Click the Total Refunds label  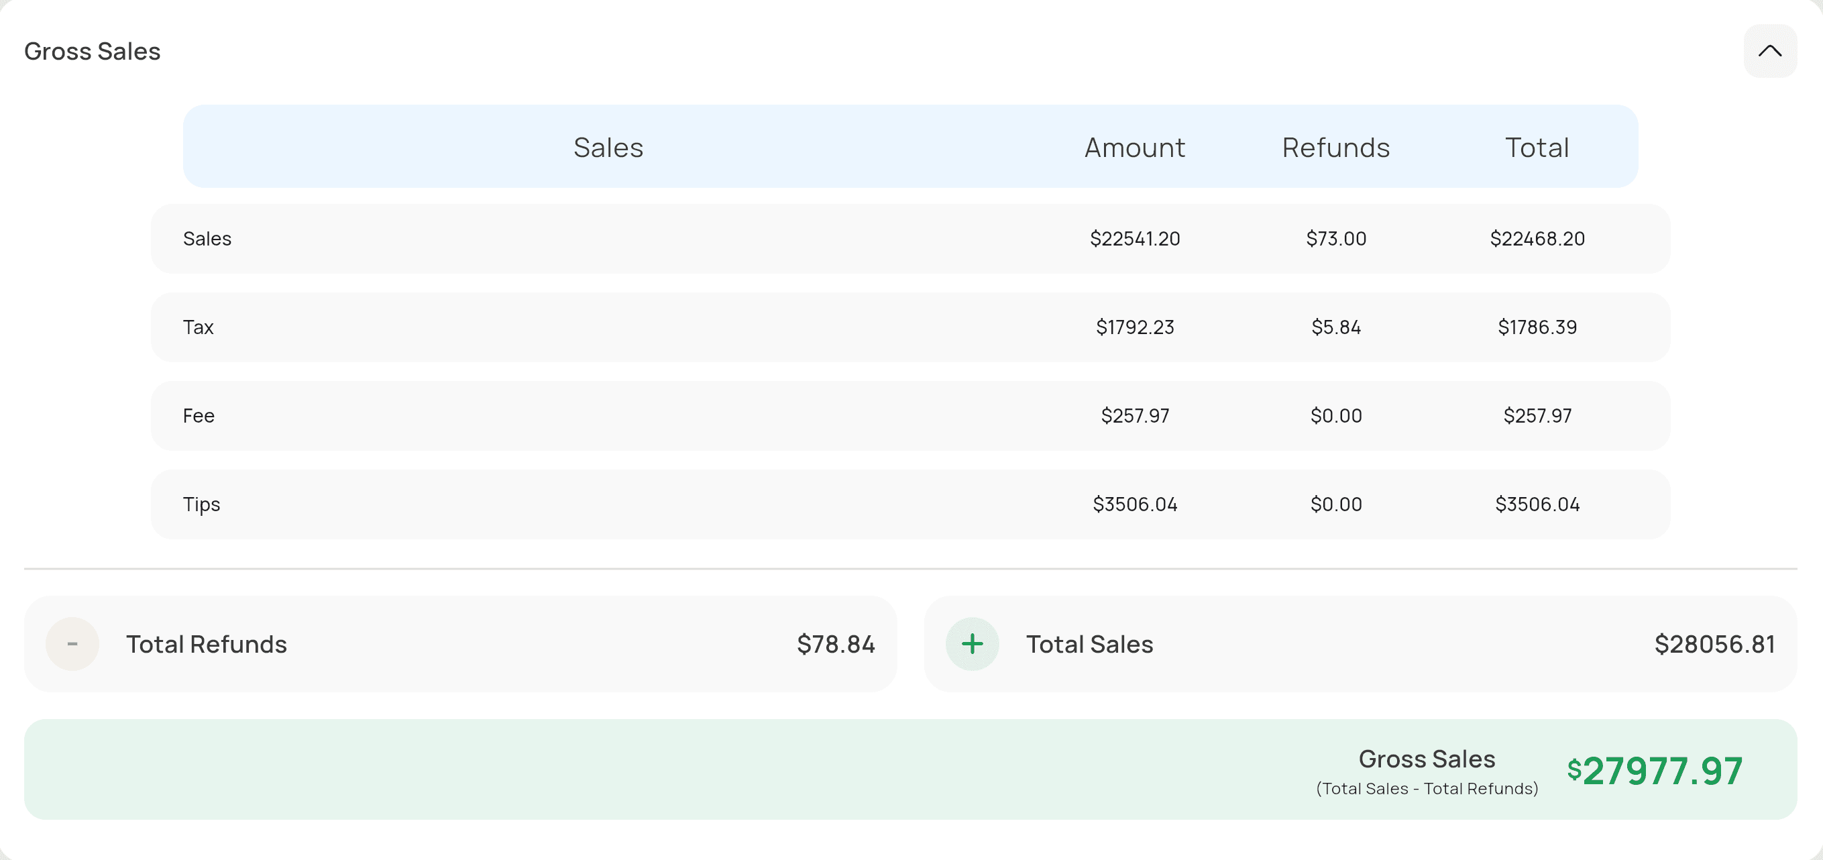(x=207, y=643)
